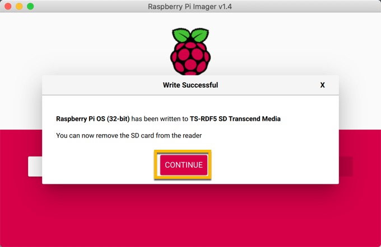This screenshot has height=247, width=381.
Task: Click the 'Write Successful' dialog title
Action: click(190, 85)
